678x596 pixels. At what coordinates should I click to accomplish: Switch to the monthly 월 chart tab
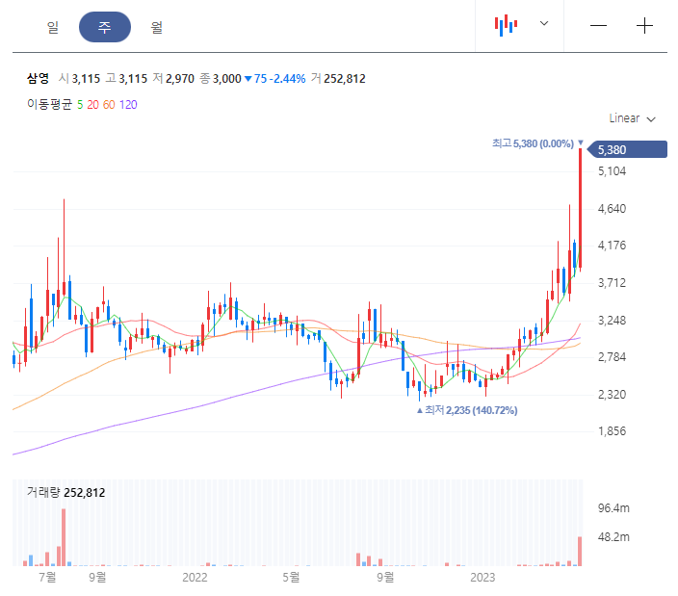pos(157,27)
